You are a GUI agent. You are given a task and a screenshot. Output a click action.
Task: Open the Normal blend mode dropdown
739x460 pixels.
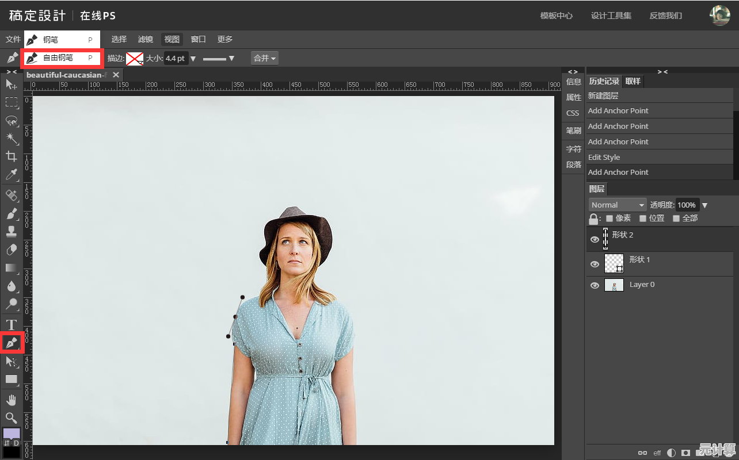coord(618,205)
